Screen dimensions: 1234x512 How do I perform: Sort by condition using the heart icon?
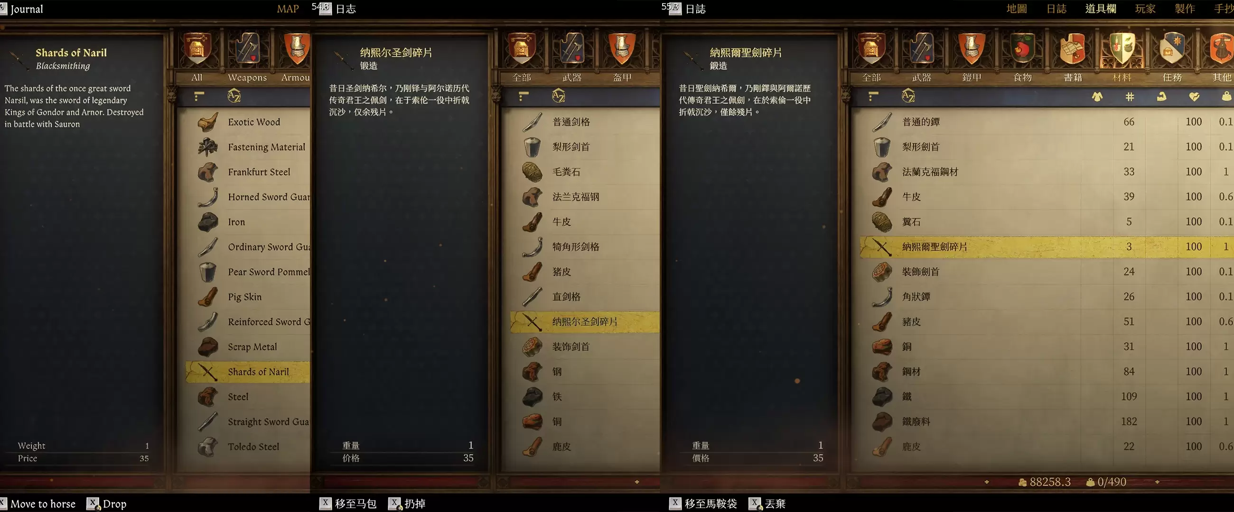click(1194, 97)
